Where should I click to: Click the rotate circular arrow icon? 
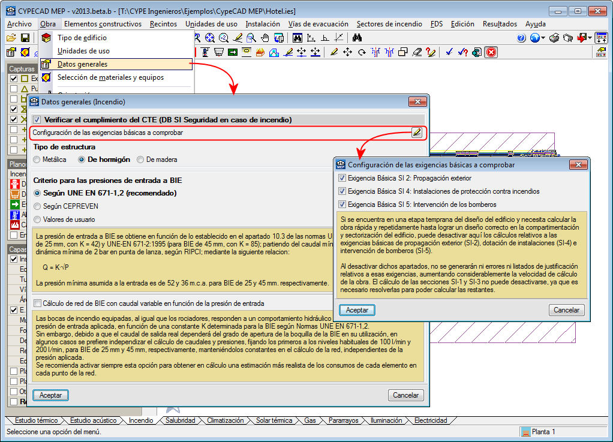[362, 52]
